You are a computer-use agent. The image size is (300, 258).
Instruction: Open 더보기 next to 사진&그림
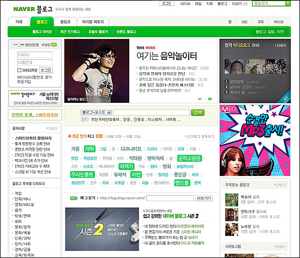pyautogui.click(x=280, y=247)
